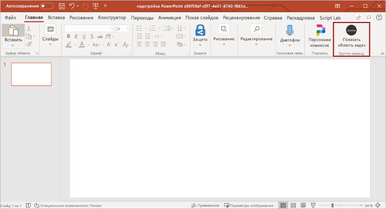Switch to the Рисование tab
Image resolution: width=386 pixels, height=209 pixels.
click(81, 18)
